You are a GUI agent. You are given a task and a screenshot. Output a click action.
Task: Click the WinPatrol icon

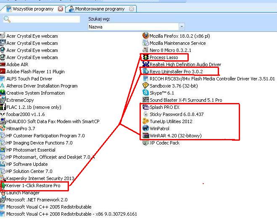[x=145, y=129]
